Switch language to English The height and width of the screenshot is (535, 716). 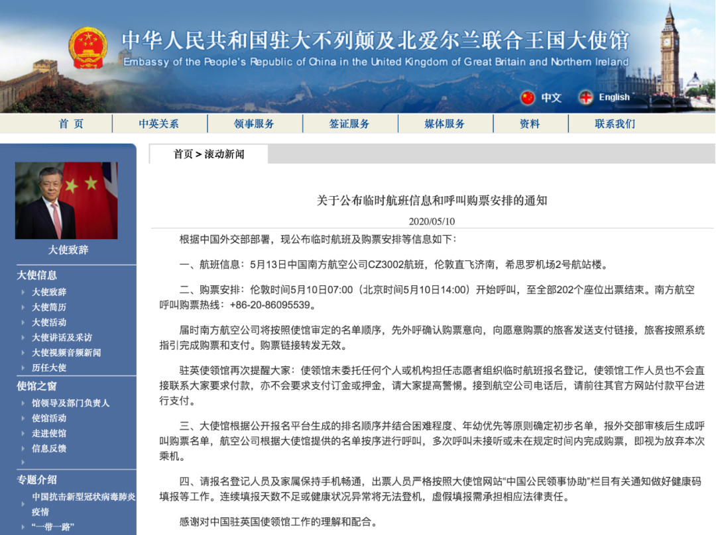click(614, 97)
